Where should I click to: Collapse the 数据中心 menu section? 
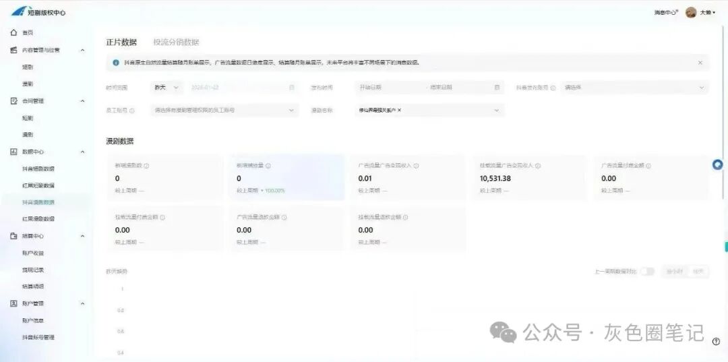tap(83, 152)
